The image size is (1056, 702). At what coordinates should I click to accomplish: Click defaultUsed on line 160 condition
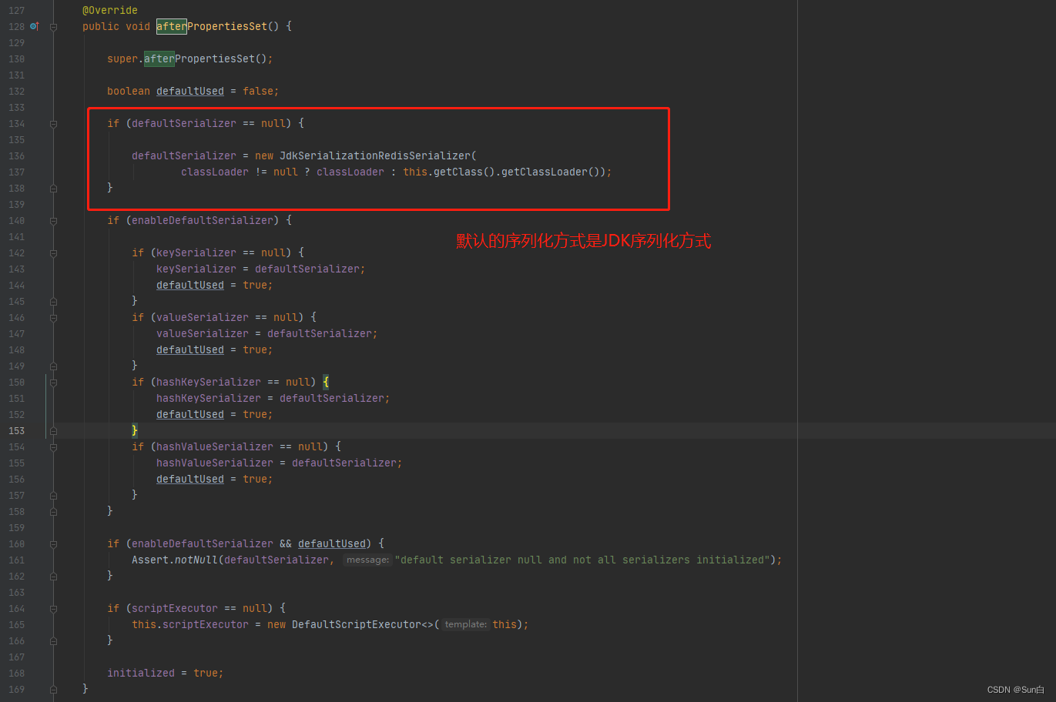(332, 543)
